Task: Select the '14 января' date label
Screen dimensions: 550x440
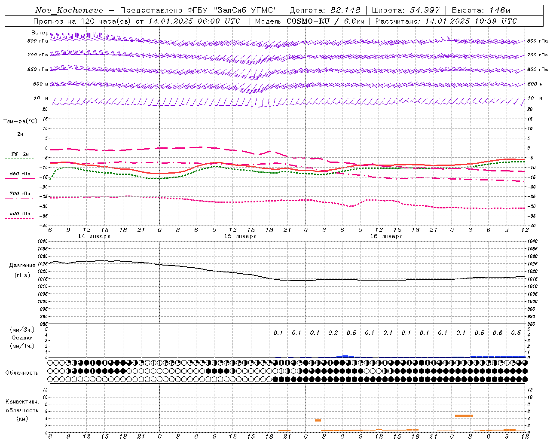Action: coord(94,236)
